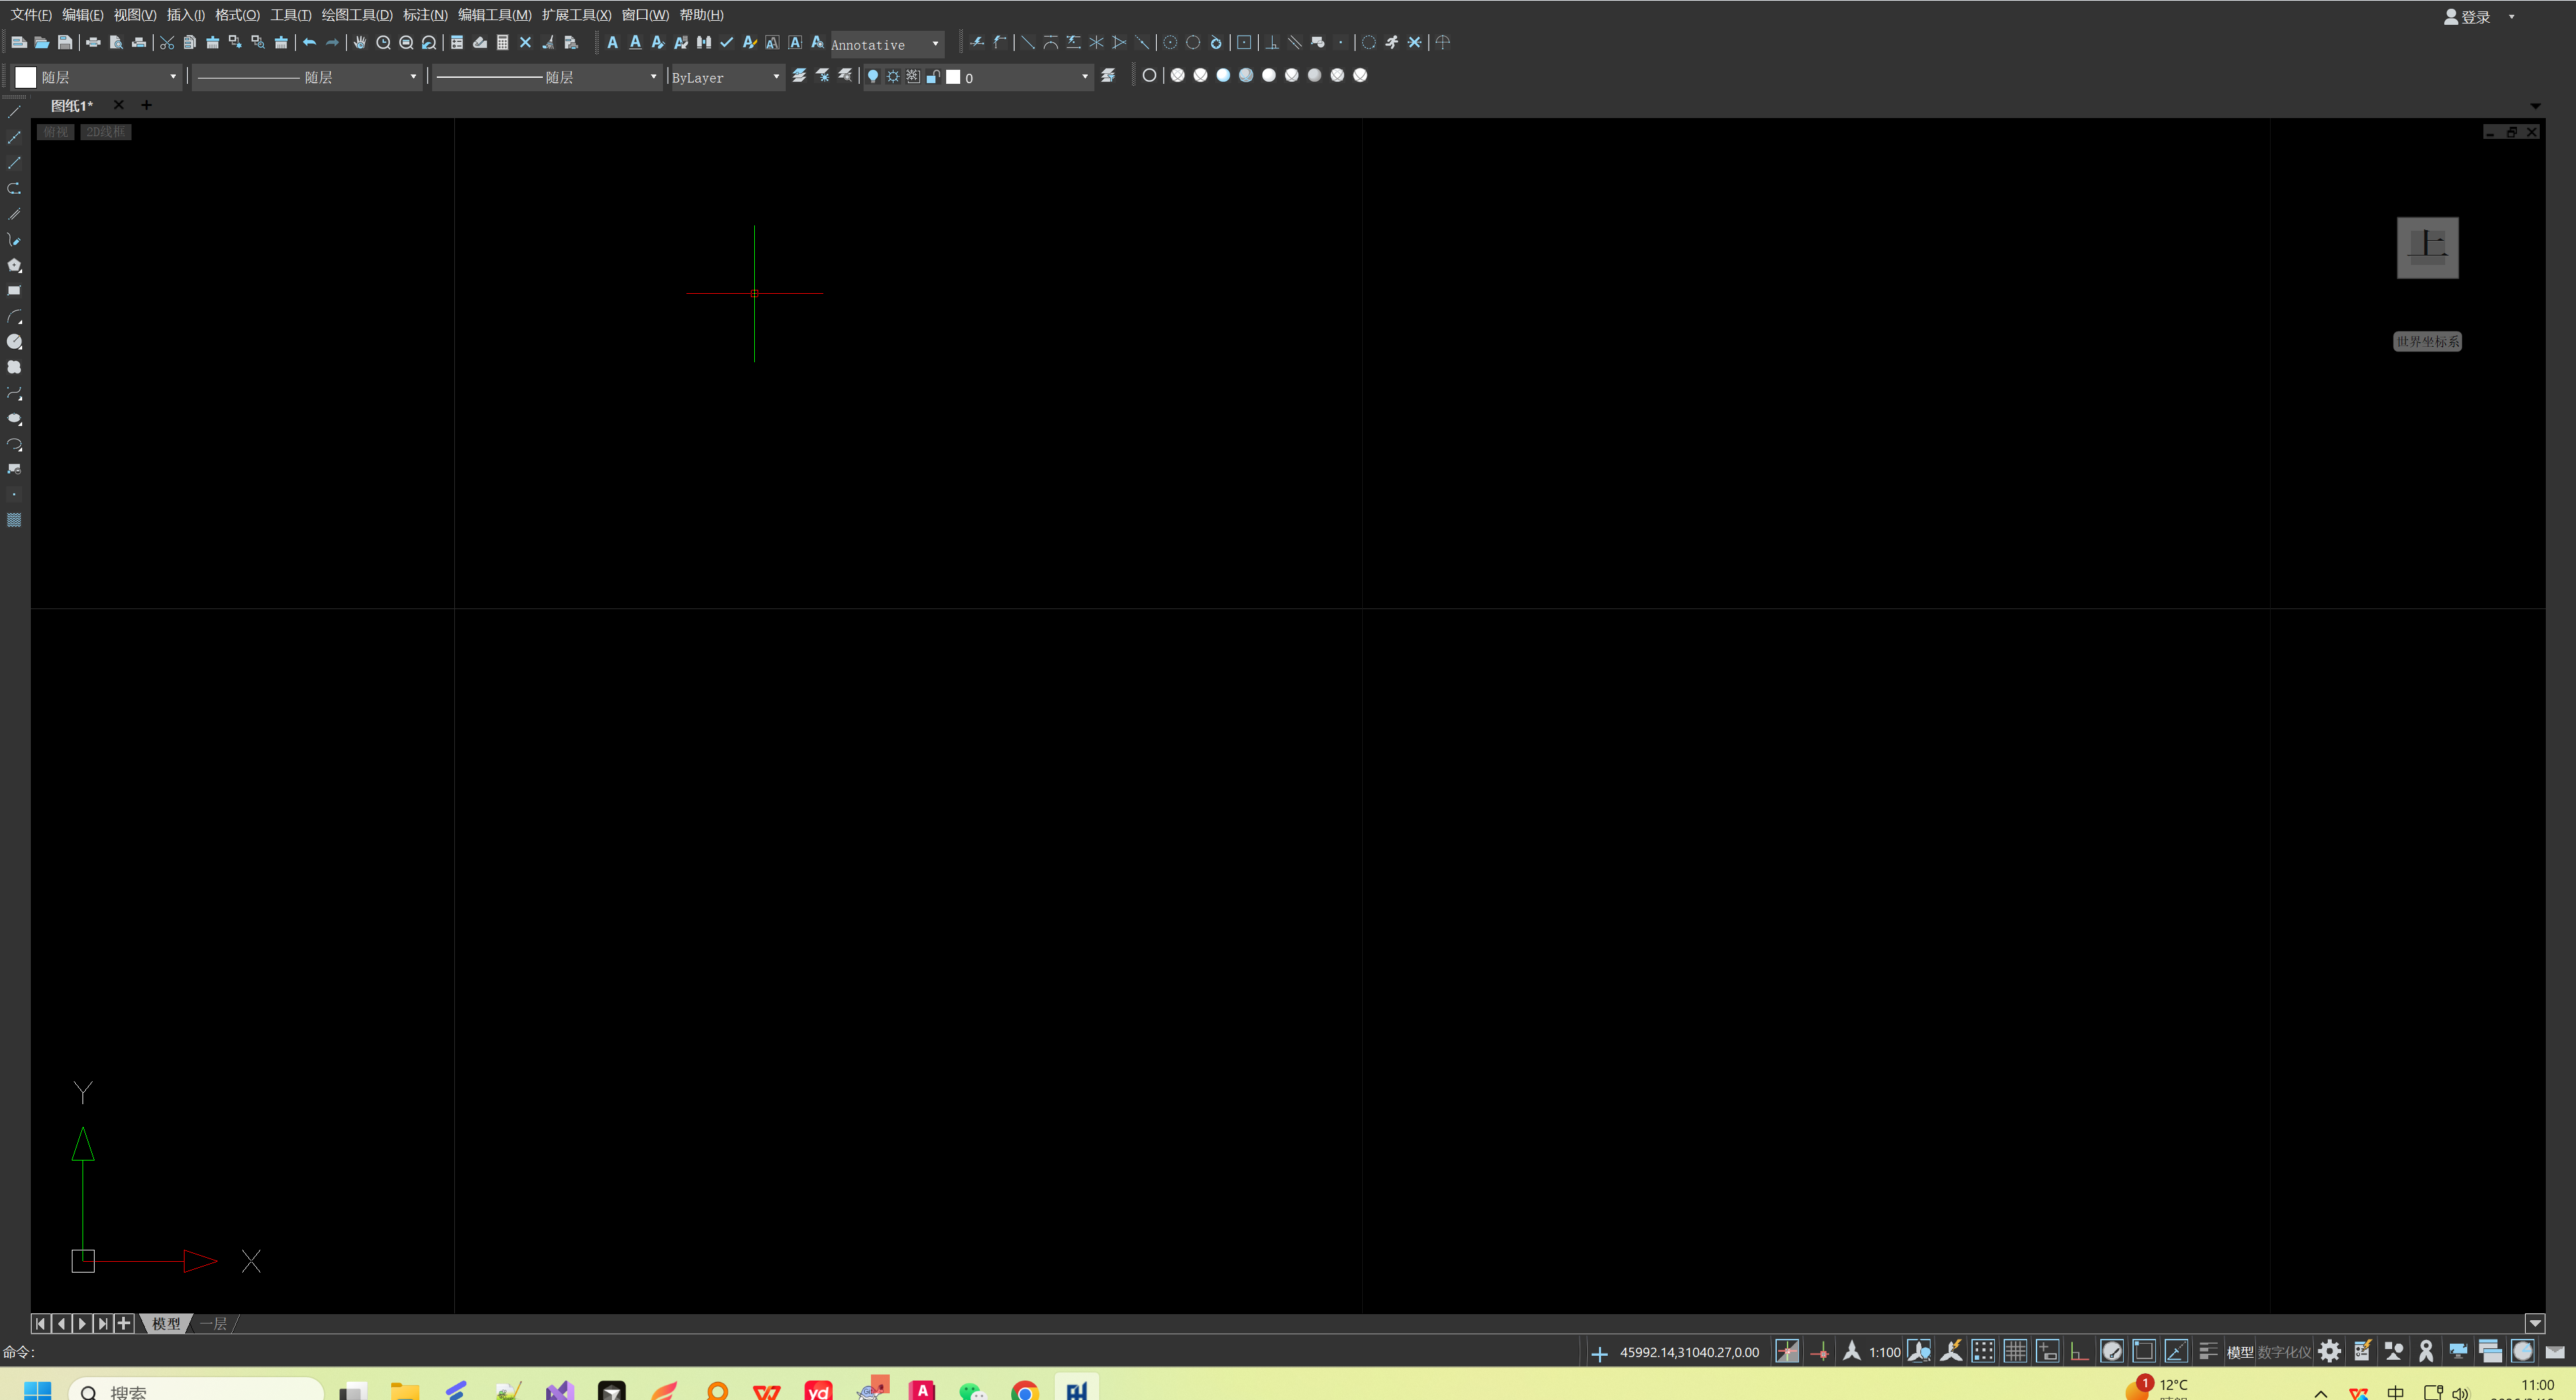This screenshot has width=2576, height=1400.
Task: Switch to the 模型 layout tab
Action: coord(166,1324)
